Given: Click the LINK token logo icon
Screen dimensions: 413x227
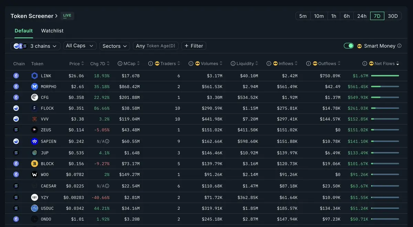Looking at the screenshot, I should pyautogui.click(x=34, y=76).
